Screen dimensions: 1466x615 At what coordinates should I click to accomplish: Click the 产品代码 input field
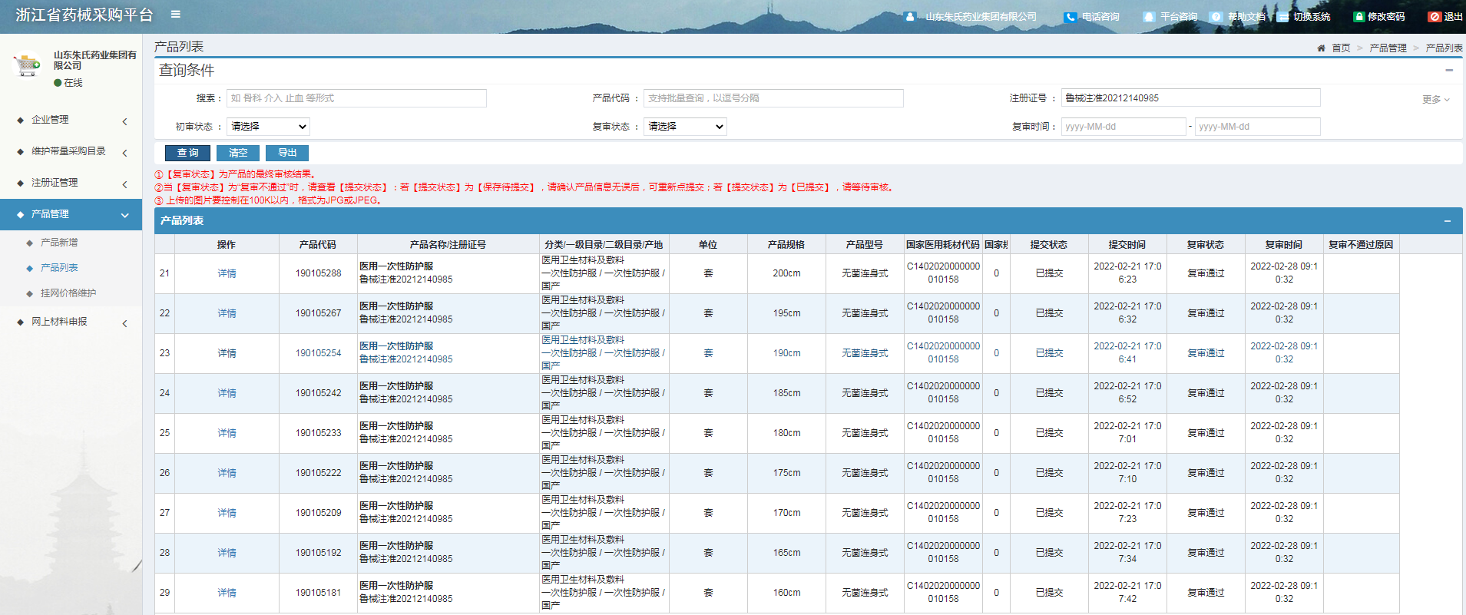(x=773, y=98)
